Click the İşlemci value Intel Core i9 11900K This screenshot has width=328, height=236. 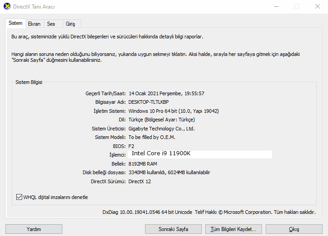pyautogui.click(x=161, y=153)
